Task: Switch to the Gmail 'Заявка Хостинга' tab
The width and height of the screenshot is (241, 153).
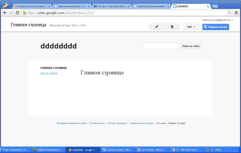Action: (x=32, y=6)
